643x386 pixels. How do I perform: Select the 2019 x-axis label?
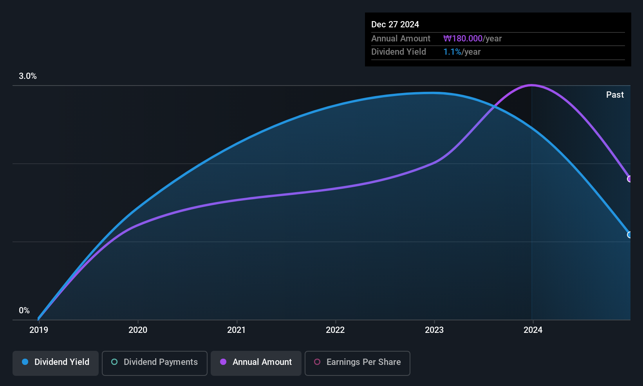click(x=39, y=330)
